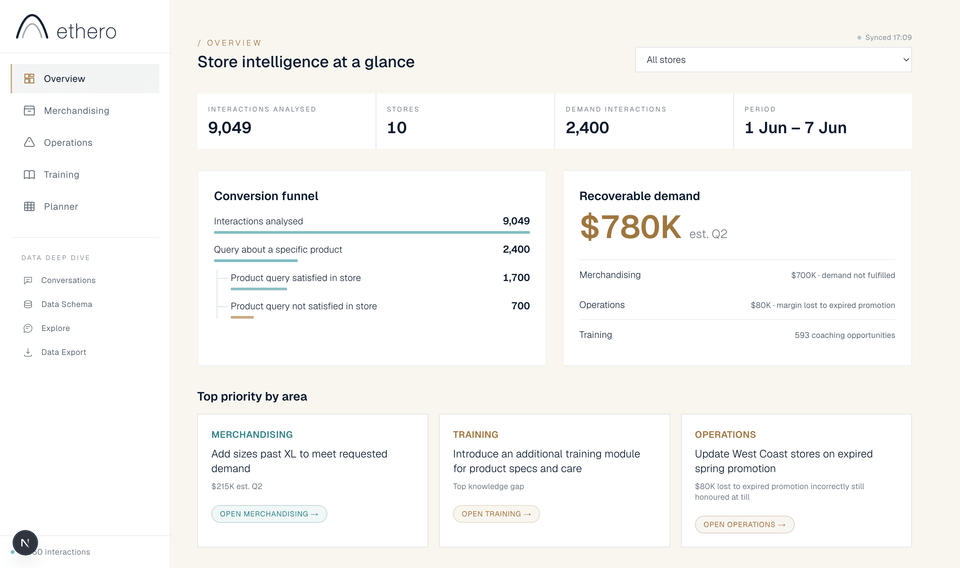Click the Period 1 Jun – 7 Jun card
Image resolution: width=960 pixels, height=568 pixels.
pyautogui.click(x=823, y=121)
